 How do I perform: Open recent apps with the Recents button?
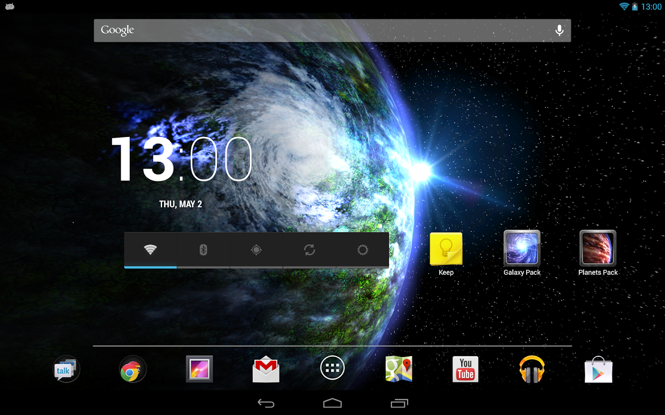(399, 403)
